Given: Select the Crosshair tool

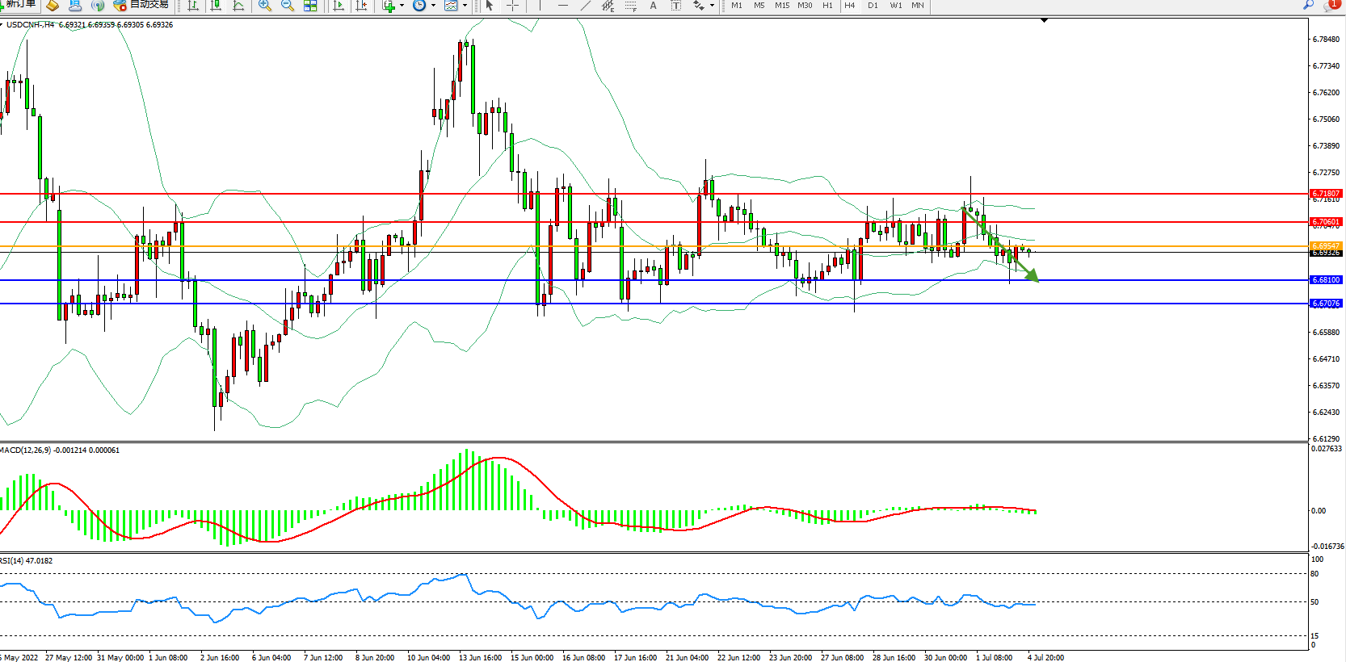Looking at the screenshot, I should tap(512, 6).
